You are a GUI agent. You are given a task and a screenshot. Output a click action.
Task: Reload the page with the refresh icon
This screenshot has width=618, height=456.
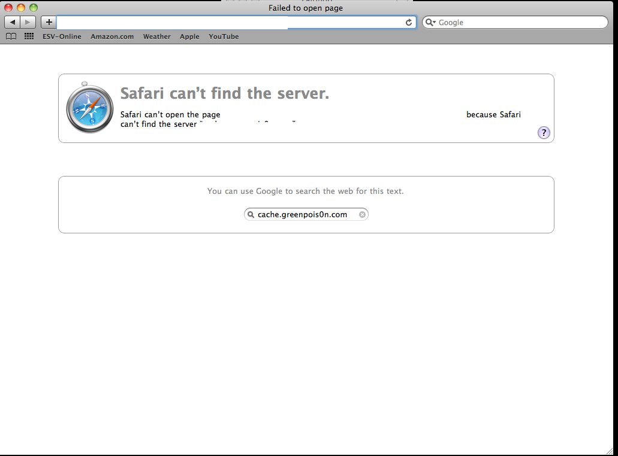409,22
